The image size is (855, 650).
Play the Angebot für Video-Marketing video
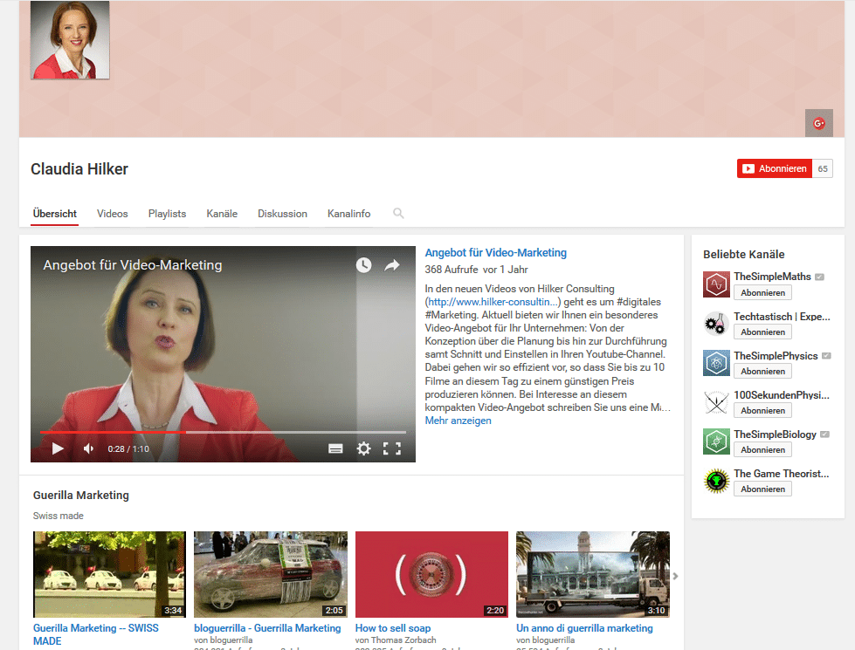click(x=58, y=448)
